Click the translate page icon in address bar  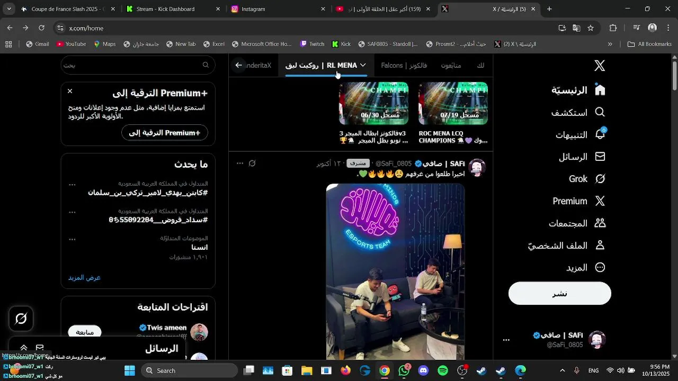(x=576, y=28)
